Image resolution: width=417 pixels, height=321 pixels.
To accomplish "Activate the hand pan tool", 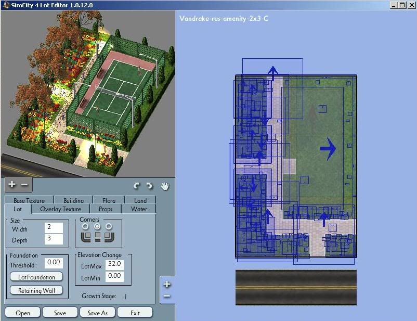I will [x=165, y=186].
